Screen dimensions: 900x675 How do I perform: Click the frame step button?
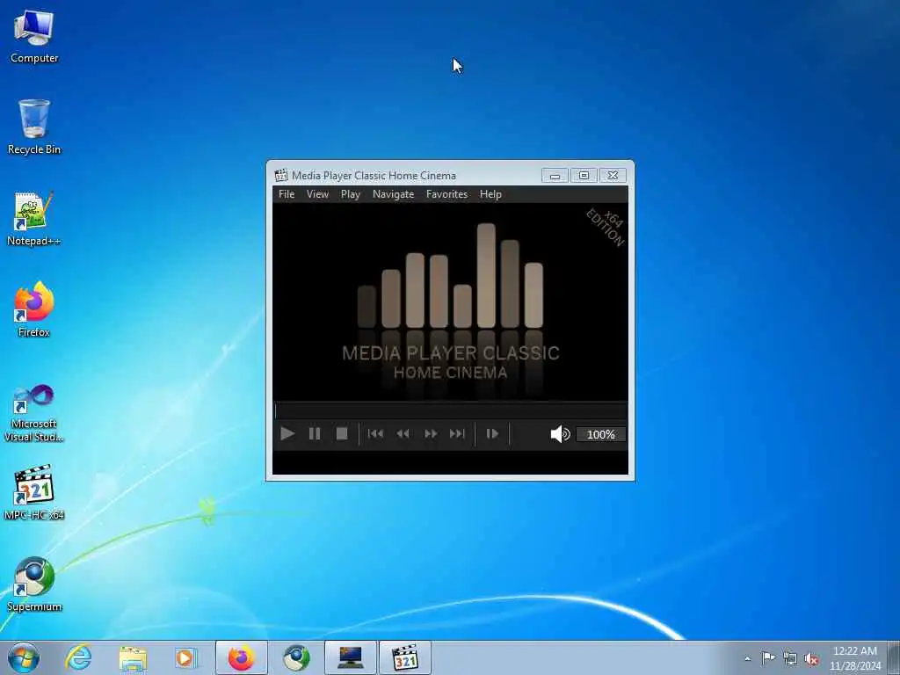pos(492,434)
